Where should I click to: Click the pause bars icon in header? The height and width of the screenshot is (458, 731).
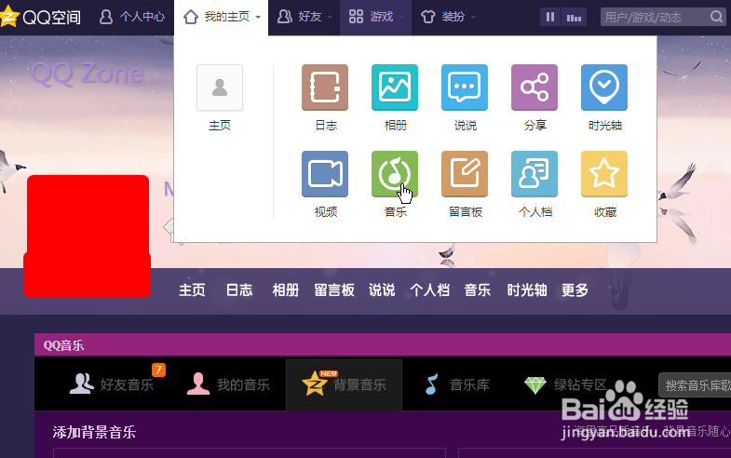click(x=550, y=18)
